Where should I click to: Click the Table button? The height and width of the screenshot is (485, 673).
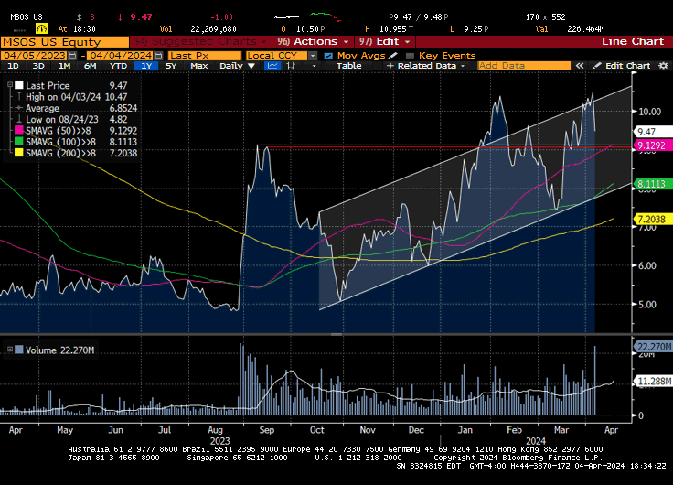pos(349,66)
